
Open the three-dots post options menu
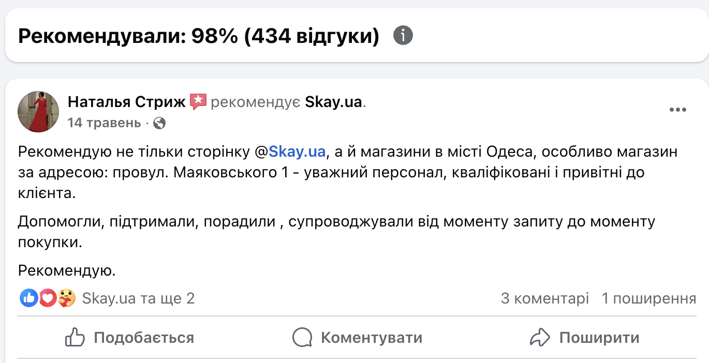click(x=677, y=110)
